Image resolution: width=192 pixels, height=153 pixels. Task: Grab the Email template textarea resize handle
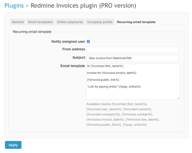(178, 98)
